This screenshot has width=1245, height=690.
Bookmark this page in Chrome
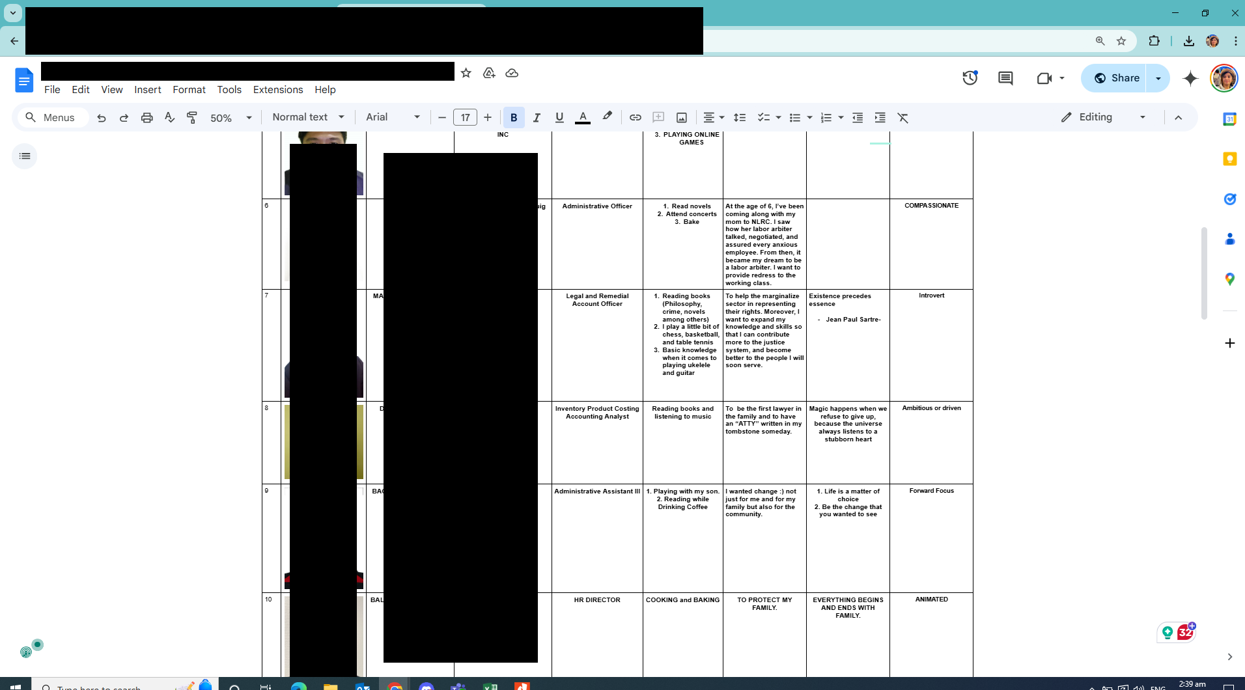pyautogui.click(x=1121, y=41)
